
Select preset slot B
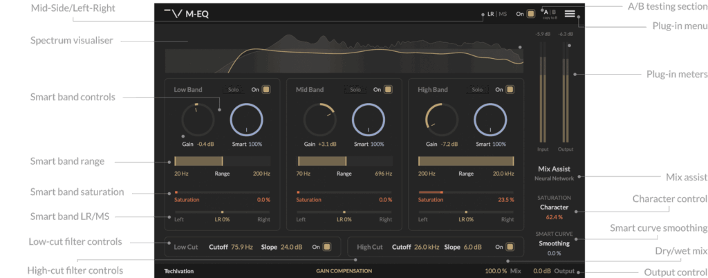554,12
